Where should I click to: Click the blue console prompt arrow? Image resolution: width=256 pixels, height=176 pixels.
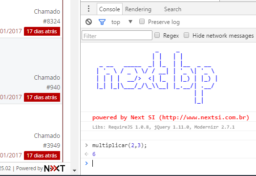pyautogui.click(x=86, y=163)
